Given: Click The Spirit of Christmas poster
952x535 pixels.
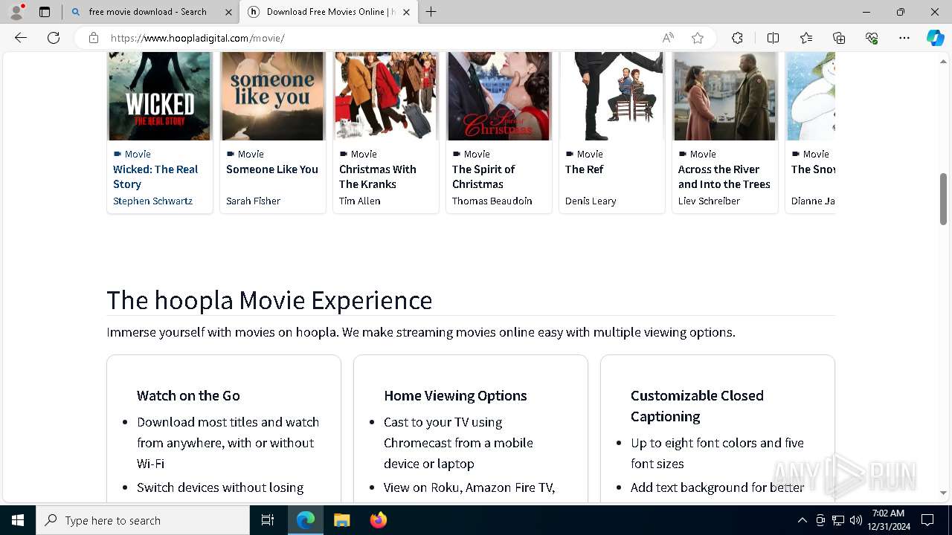Looking at the screenshot, I should point(499,96).
